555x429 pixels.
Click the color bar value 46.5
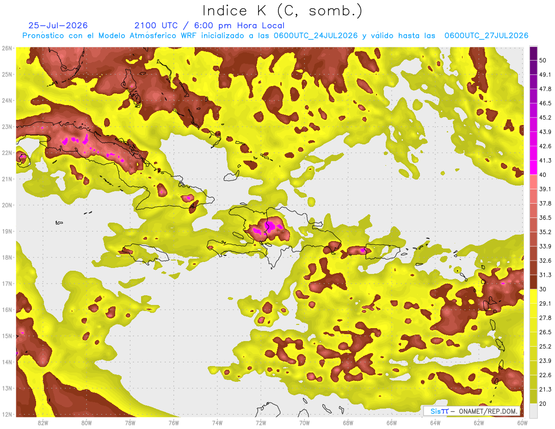(x=545, y=103)
